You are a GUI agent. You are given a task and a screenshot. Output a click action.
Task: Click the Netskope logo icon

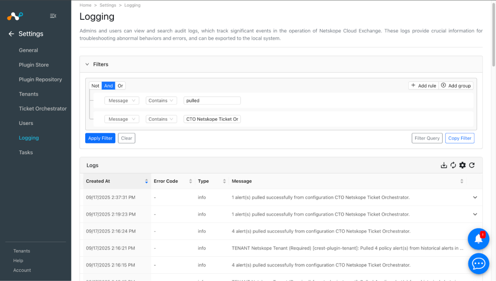[x=15, y=16]
